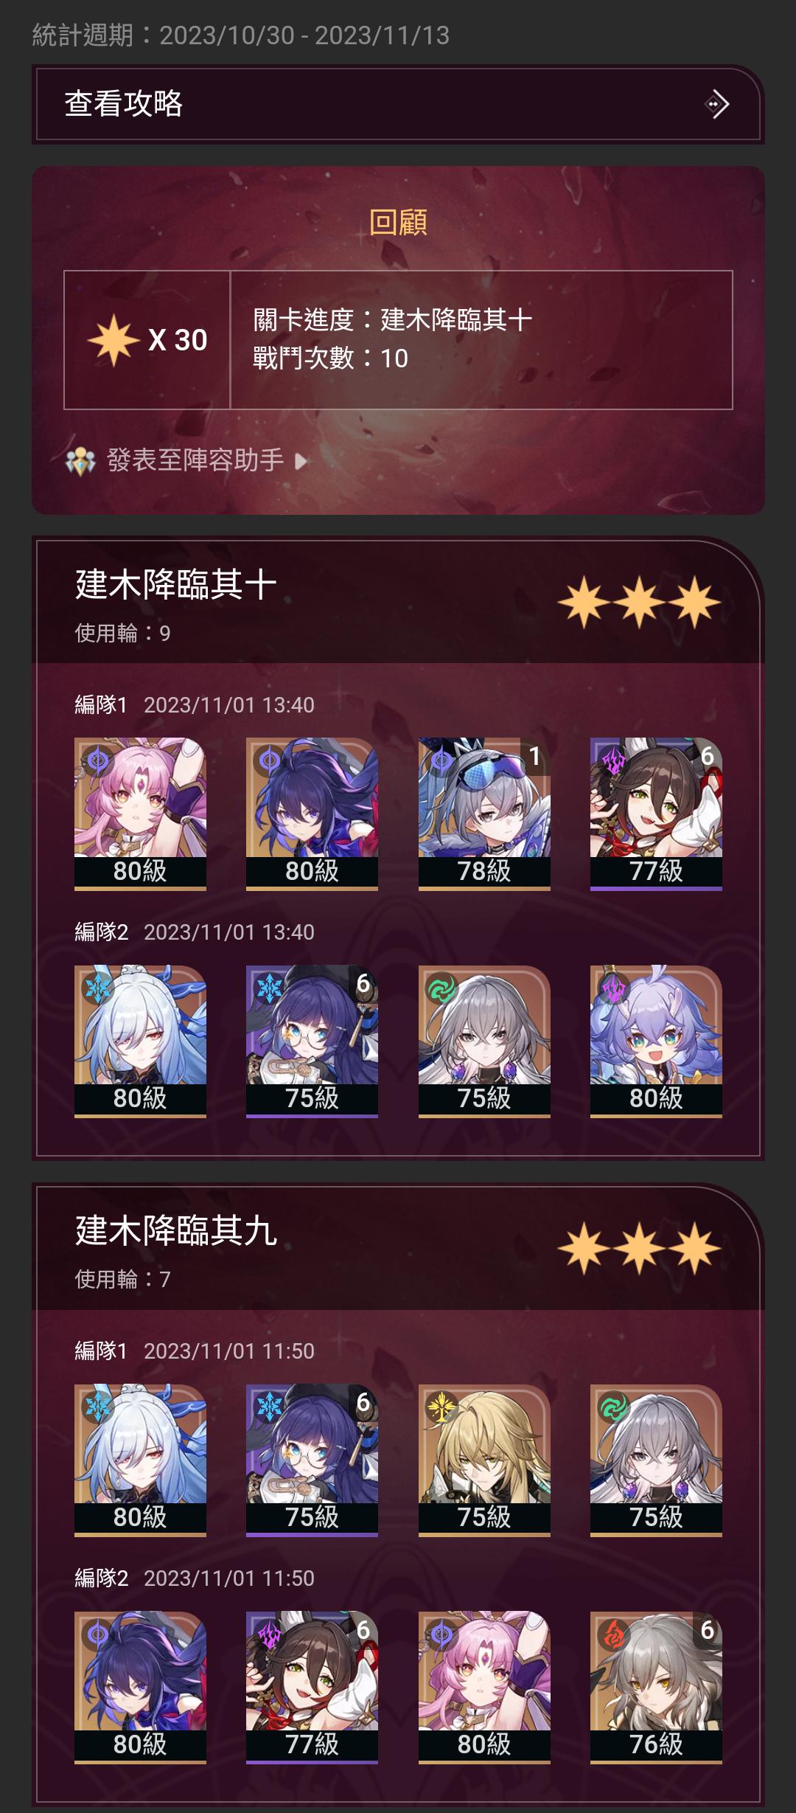Select glasses-wearing level 75 character in 其十 team 2
796x1813 pixels.
click(312, 1041)
